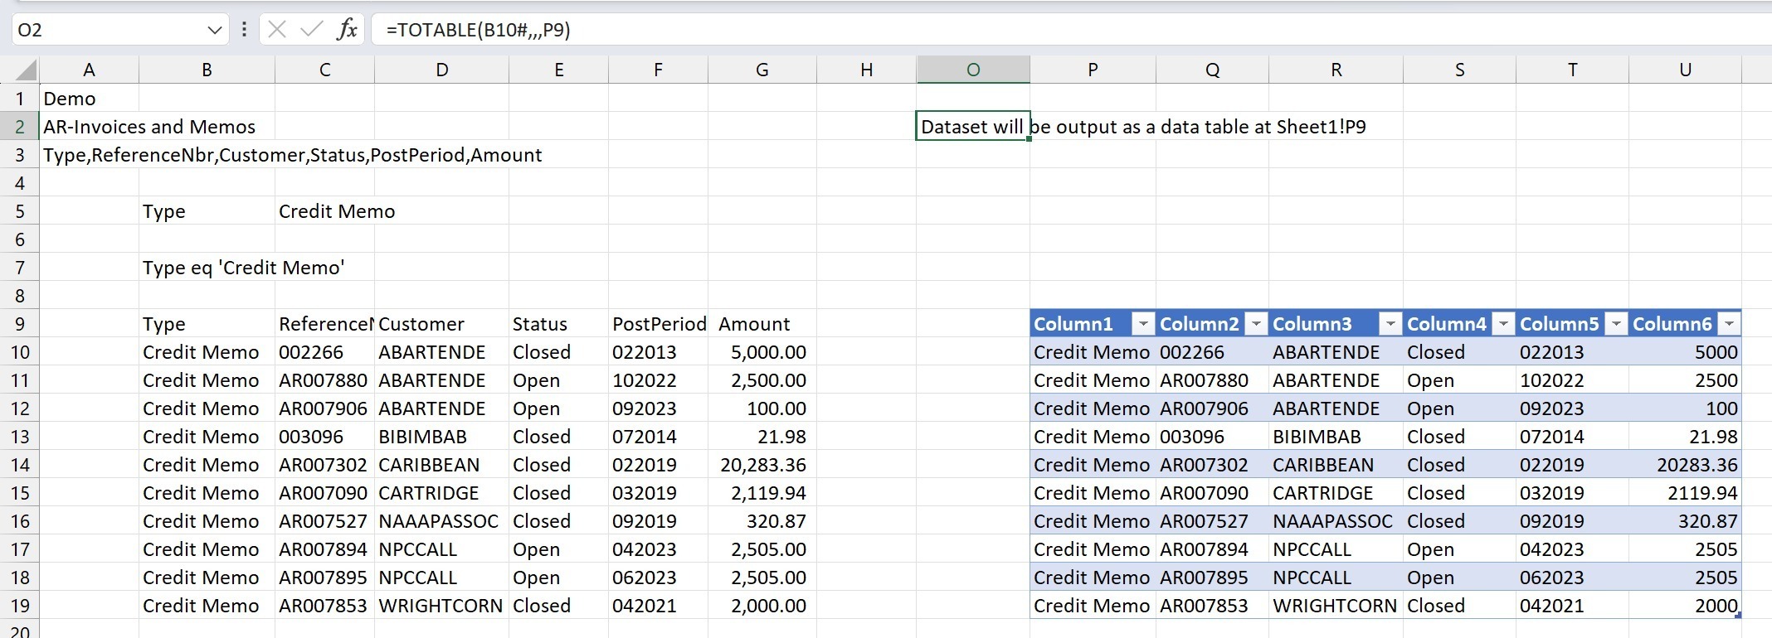Click cell A1 containing Demo
Viewport: 1772px width, 638px height.
[x=89, y=99]
